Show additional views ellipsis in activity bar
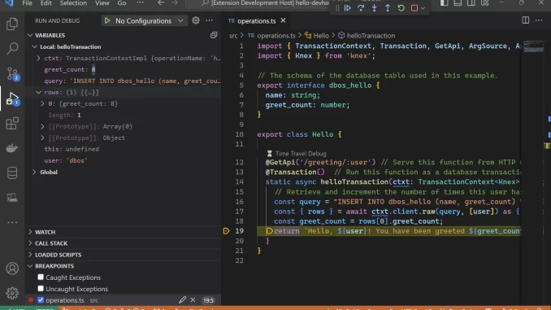Viewport: 551px width, 310px height. point(12,222)
